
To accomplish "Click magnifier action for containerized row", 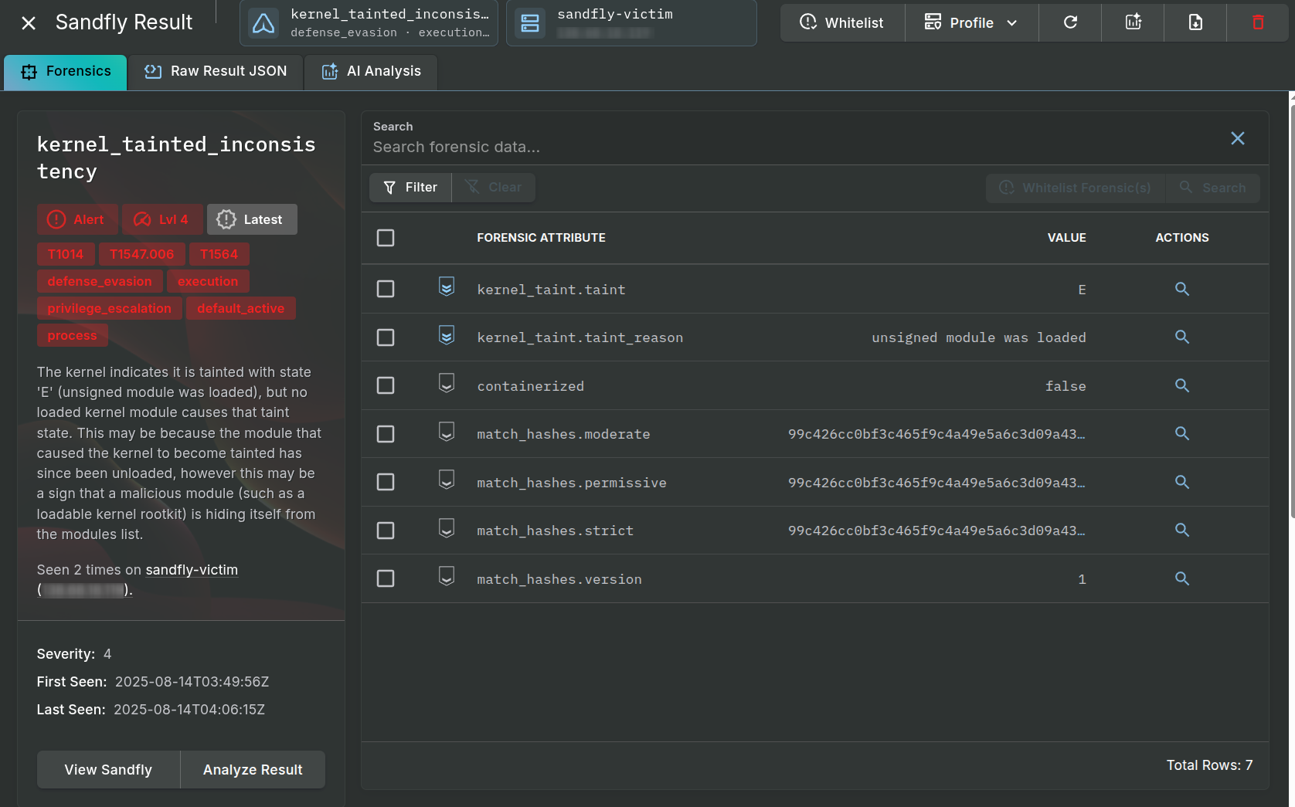I will (x=1182, y=385).
